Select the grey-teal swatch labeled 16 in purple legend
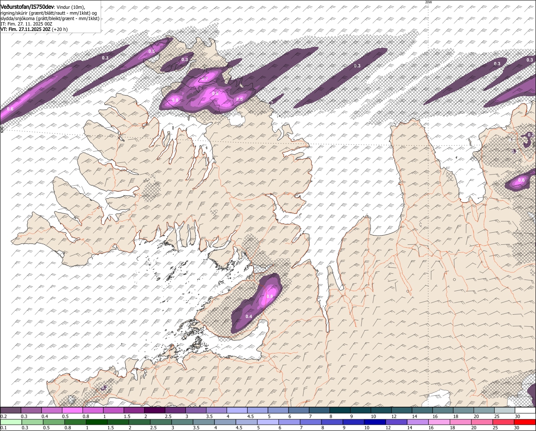Image resolution: width=536 pixels, height=431 pixels. coord(443,410)
